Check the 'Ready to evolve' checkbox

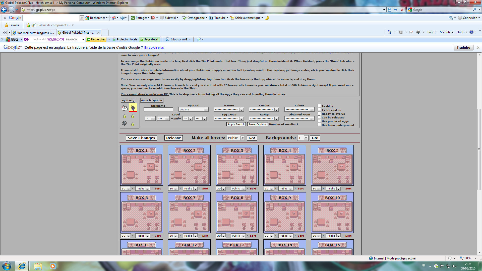(x=319, y=113)
